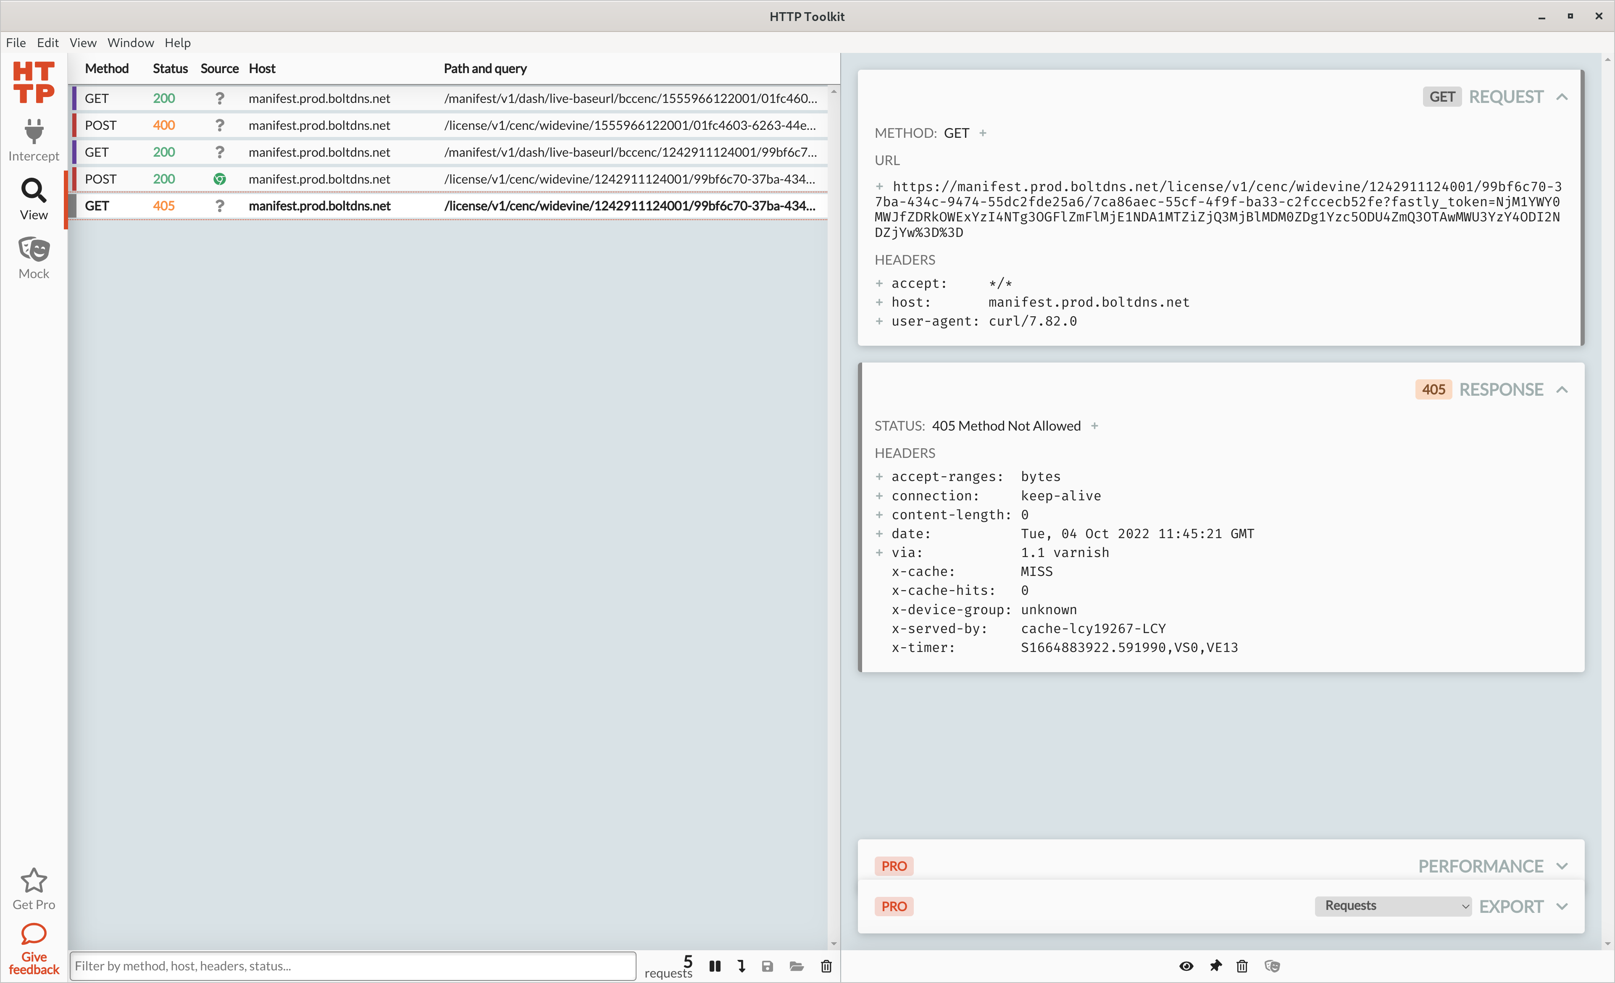The width and height of the screenshot is (1615, 983).
Task: Collapse the REQUEST card
Action: pos(1562,97)
